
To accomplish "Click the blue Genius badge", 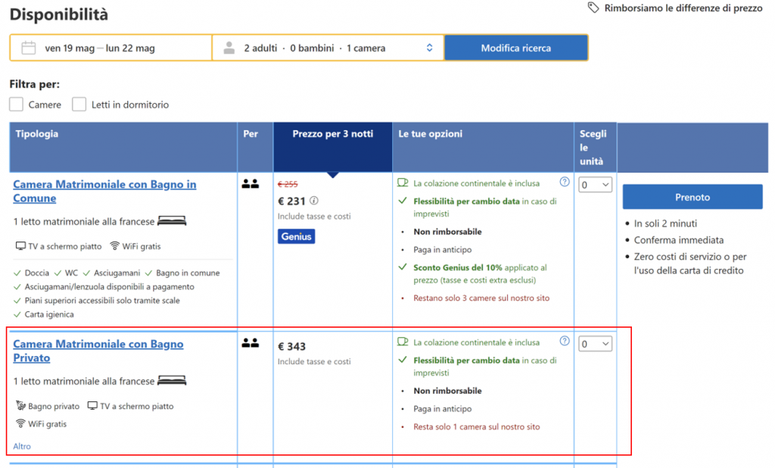I will pyautogui.click(x=296, y=236).
